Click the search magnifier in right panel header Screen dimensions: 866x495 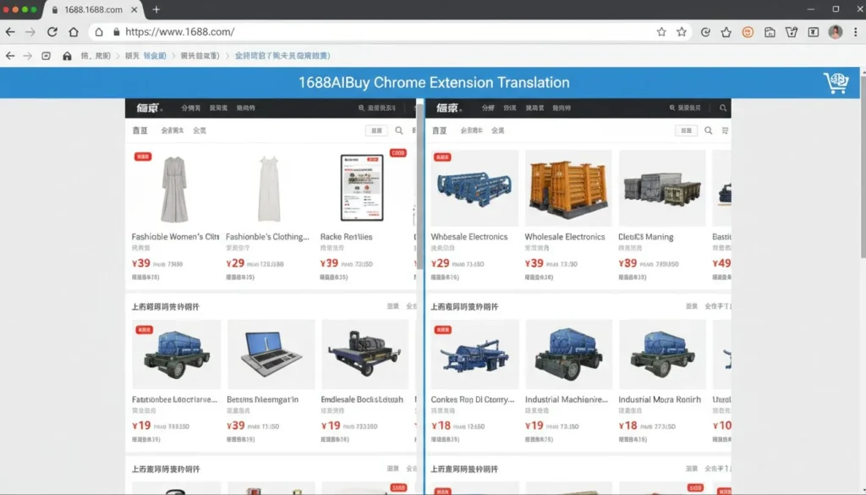[x=723, y=108]
